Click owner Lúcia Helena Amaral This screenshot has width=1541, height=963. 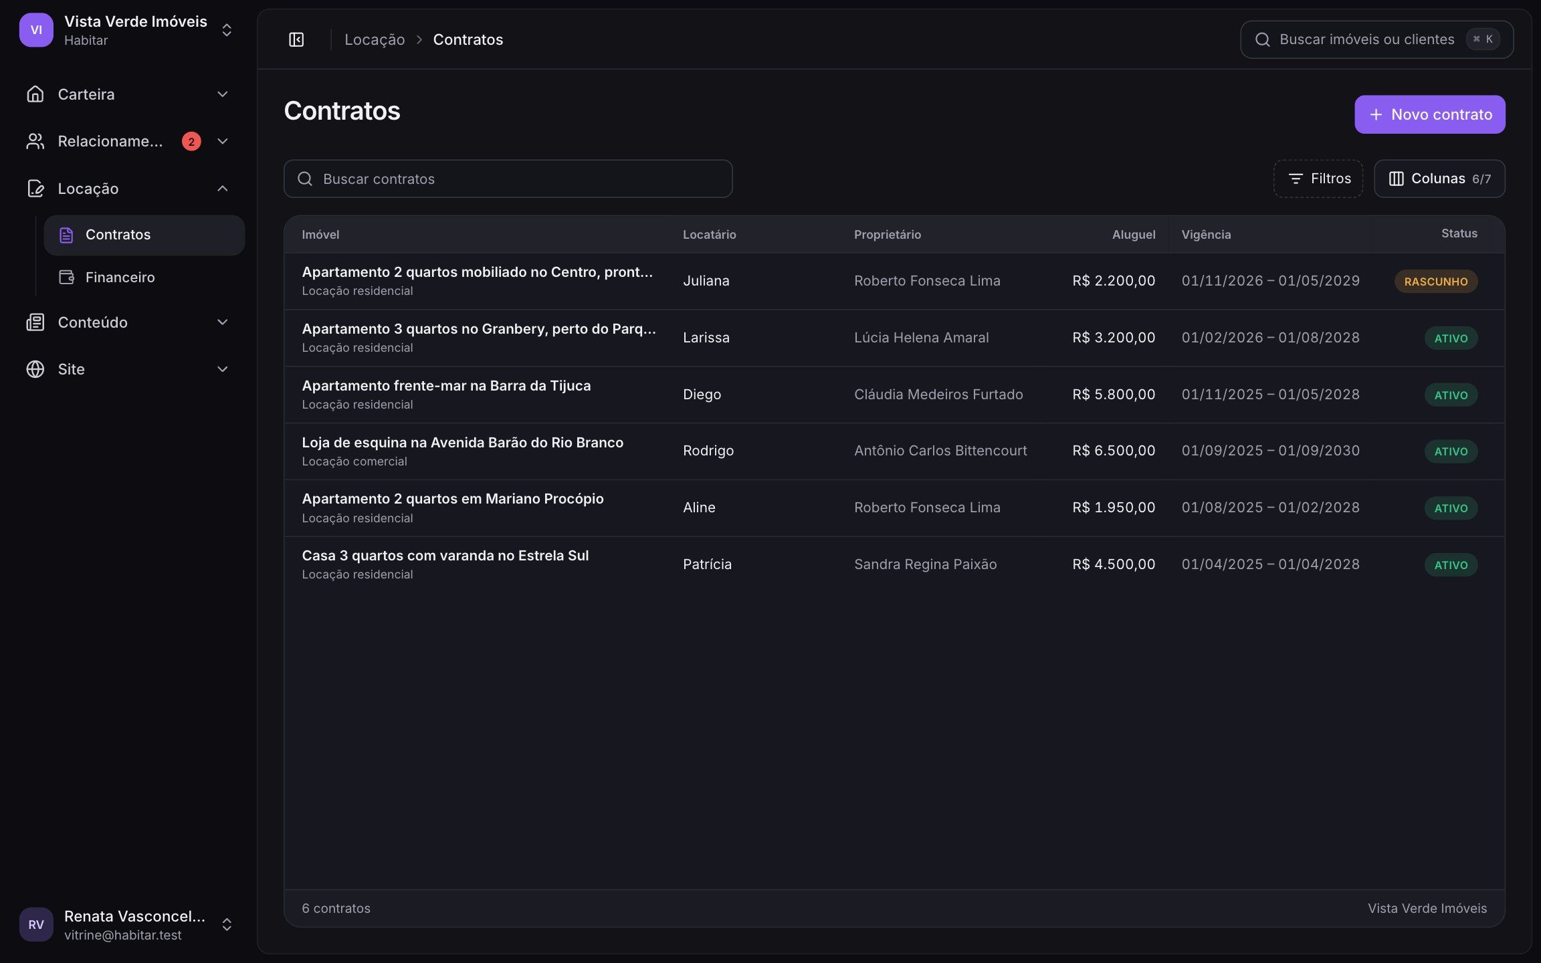(x=921, y=338)
